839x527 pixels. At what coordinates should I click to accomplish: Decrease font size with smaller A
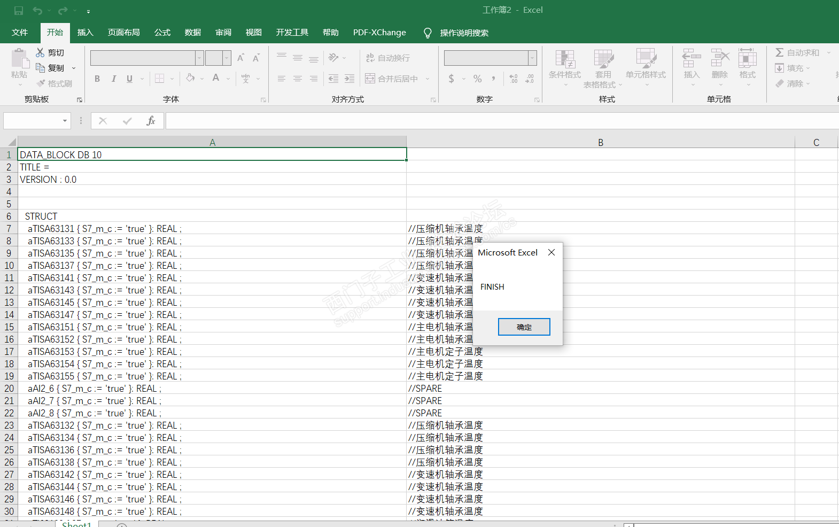point(256,58)
